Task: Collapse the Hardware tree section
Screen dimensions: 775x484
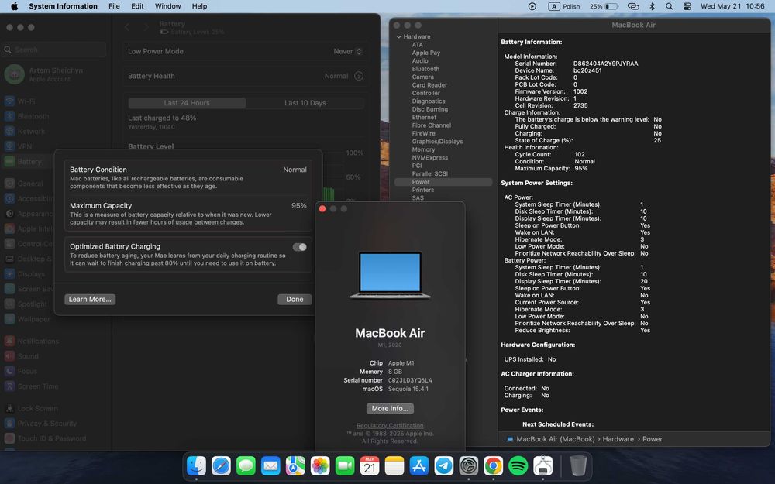Action: point(399,36)
